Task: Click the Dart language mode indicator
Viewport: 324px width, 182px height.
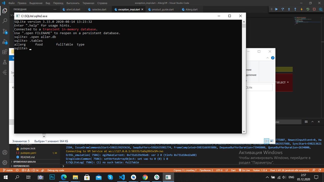Action: coord(233,170)
